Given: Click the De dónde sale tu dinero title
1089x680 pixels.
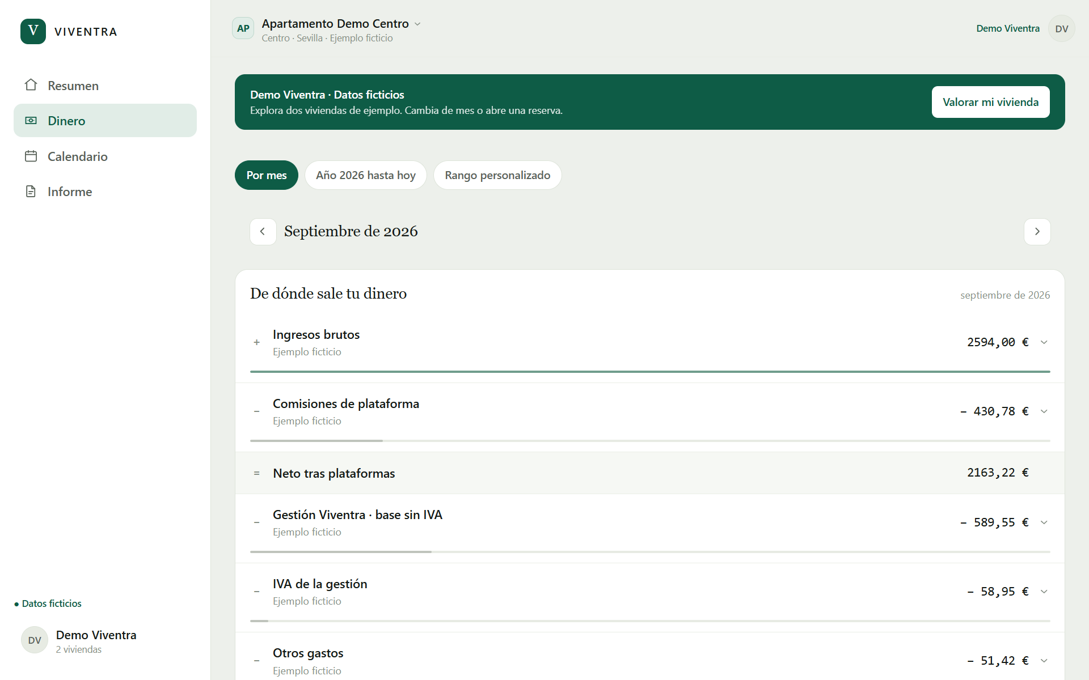Looking at the screenshot, I should click(x=328, y=294).
